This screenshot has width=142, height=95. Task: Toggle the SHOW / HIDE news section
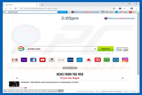70,68
